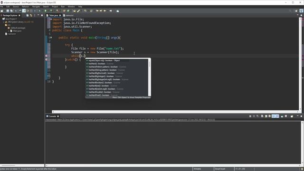
Task: Maximize the Package Explorer view
Action: tap(42, 15)
